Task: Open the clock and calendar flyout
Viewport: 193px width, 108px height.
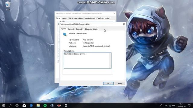Action: tap(181, 105)
